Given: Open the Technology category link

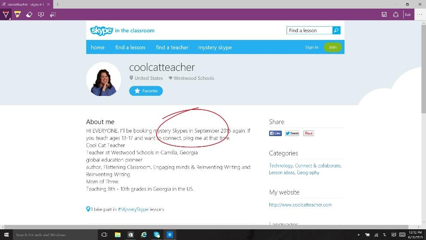Looking at the screenshot, I should 281,166.
